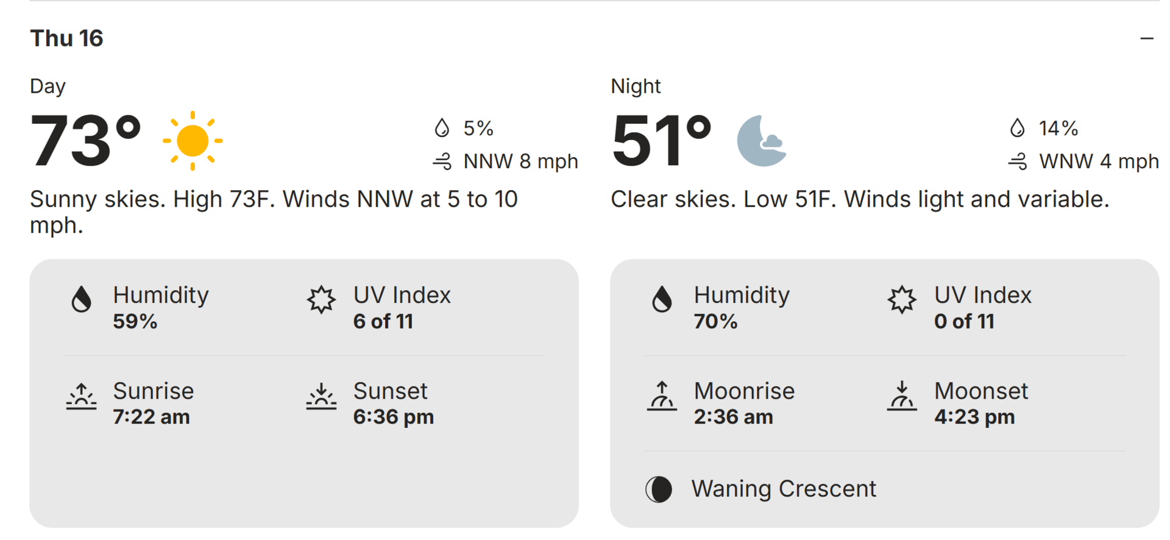Click the Waning Crescent moon phase icon

tap(659, 489)
